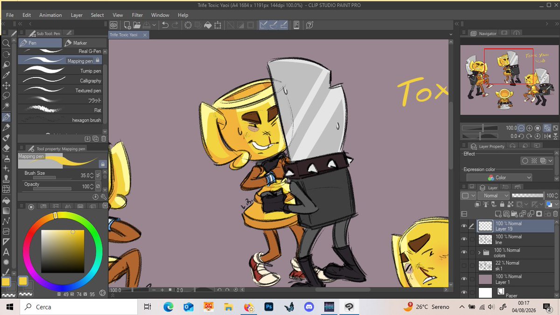The height and width of the screenshot is (315, 560).
Task: Select the Lasso selection tool
Action: point(6,96)
